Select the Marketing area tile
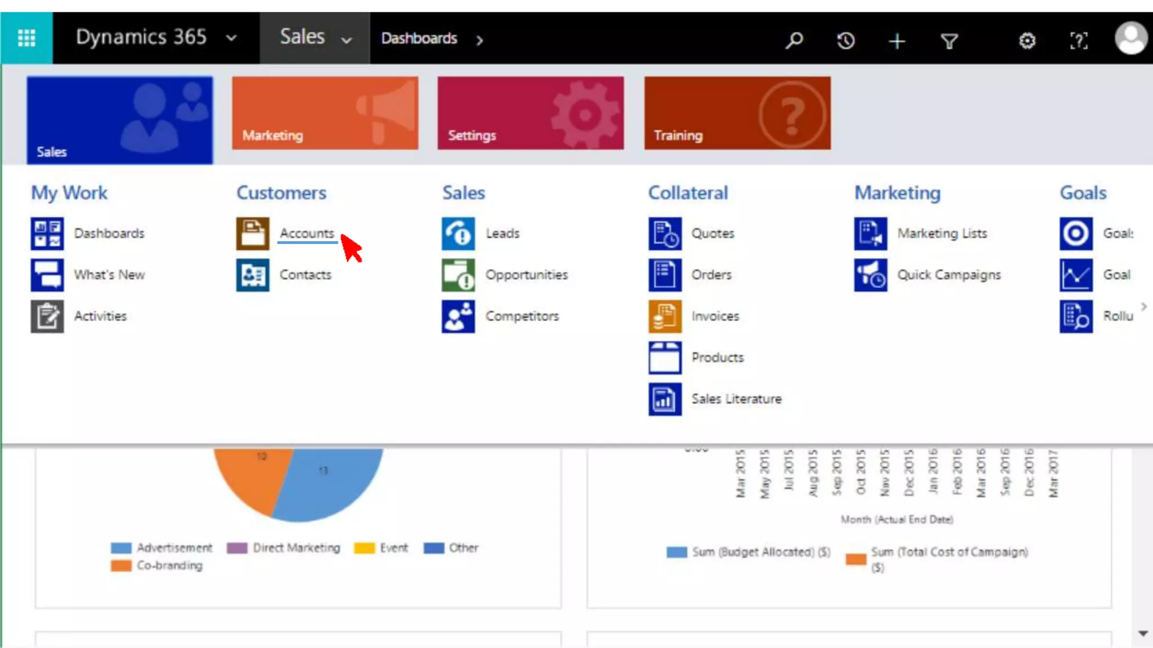 coord(325,113)
